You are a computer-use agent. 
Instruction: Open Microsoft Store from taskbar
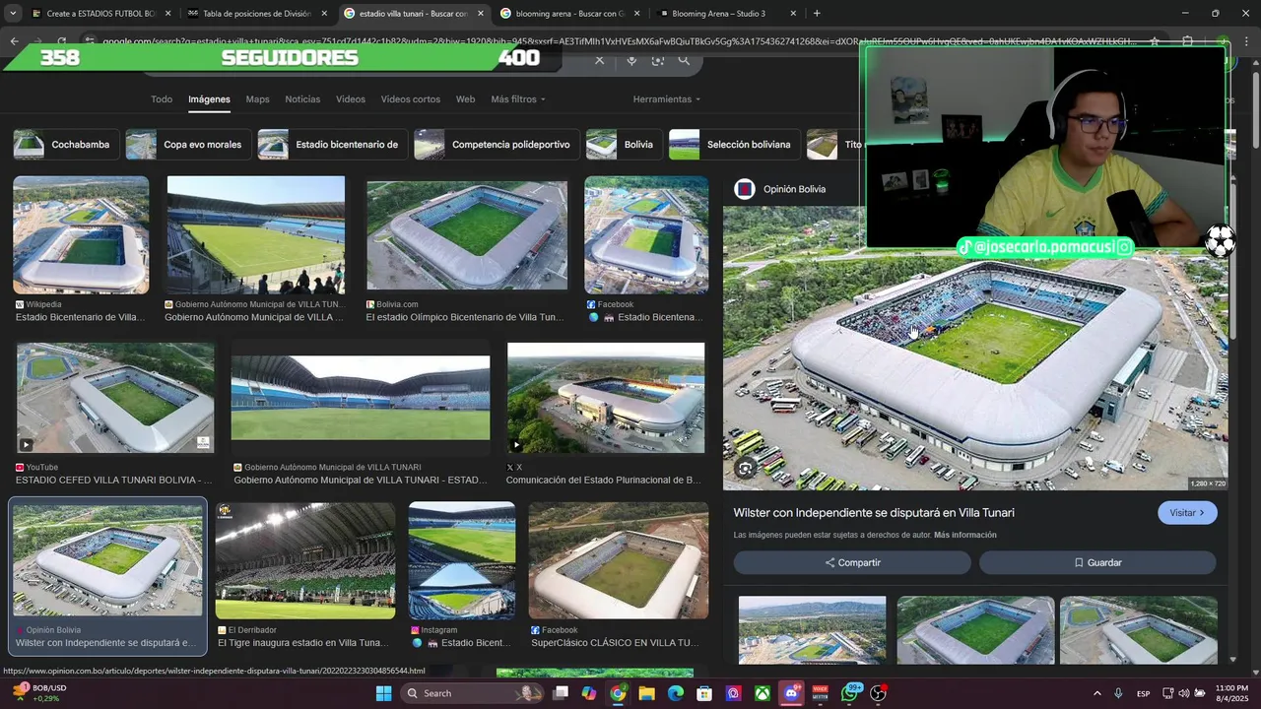click(704, 693)
